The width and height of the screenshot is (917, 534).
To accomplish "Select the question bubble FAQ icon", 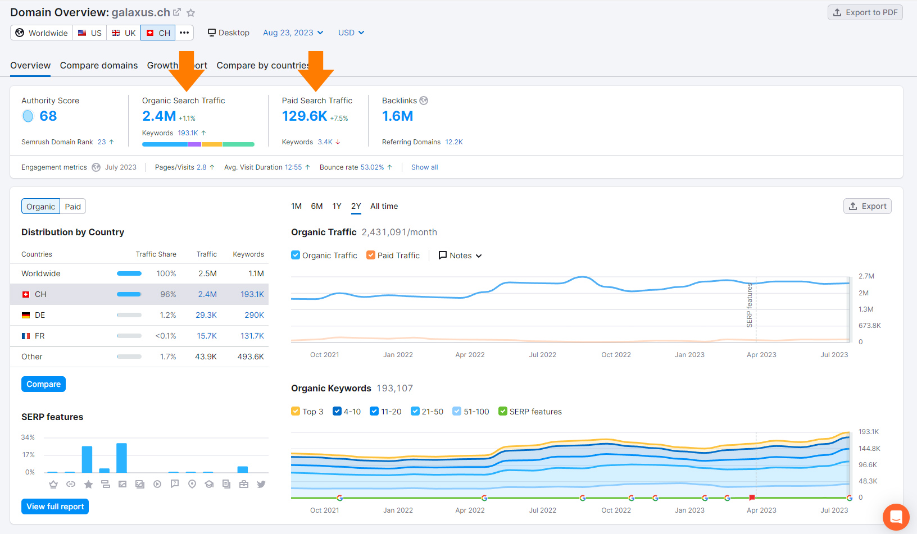I will (175, 484).
